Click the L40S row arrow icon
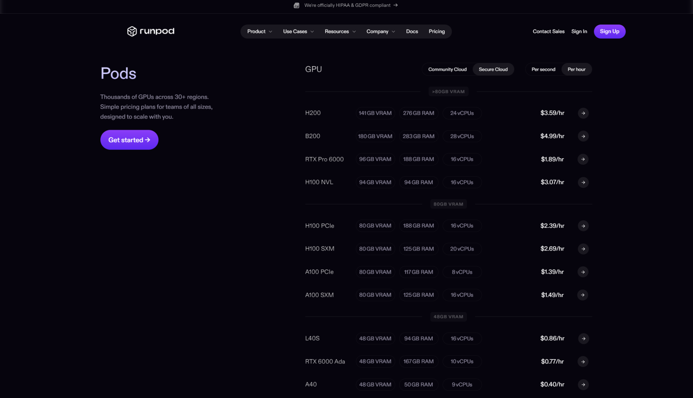The height and width of the screenshot is (398, 693). [x=583, y=339]
